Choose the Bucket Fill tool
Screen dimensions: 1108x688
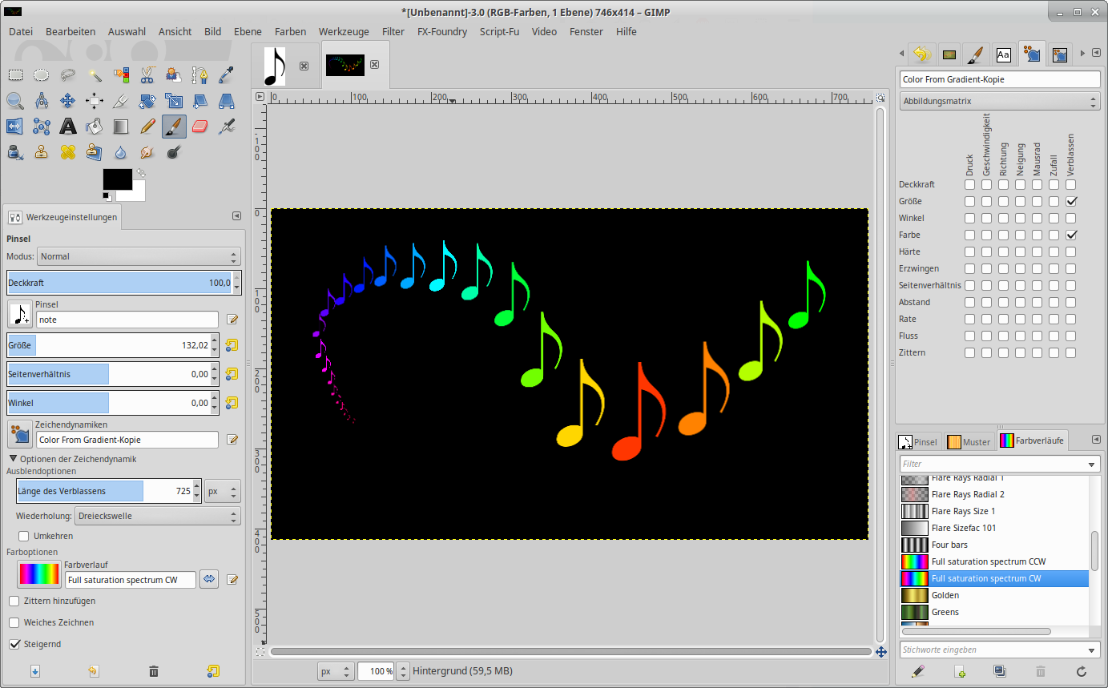[95, 126]
